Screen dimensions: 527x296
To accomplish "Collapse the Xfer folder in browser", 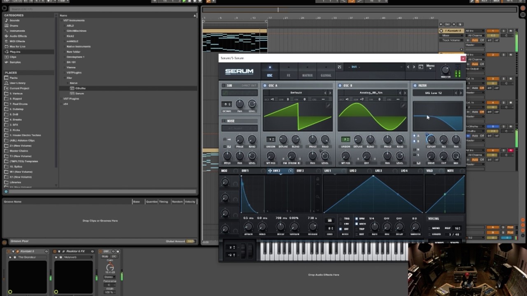I will (x=64, y=78).
